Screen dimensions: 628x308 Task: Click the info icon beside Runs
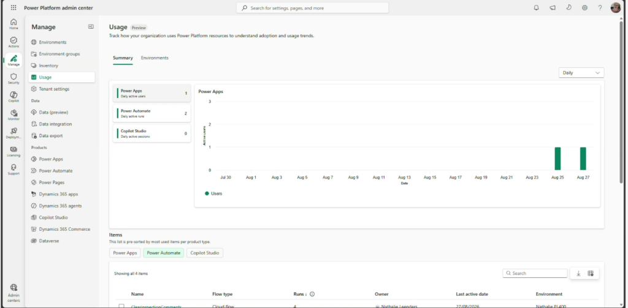[312, 294]
